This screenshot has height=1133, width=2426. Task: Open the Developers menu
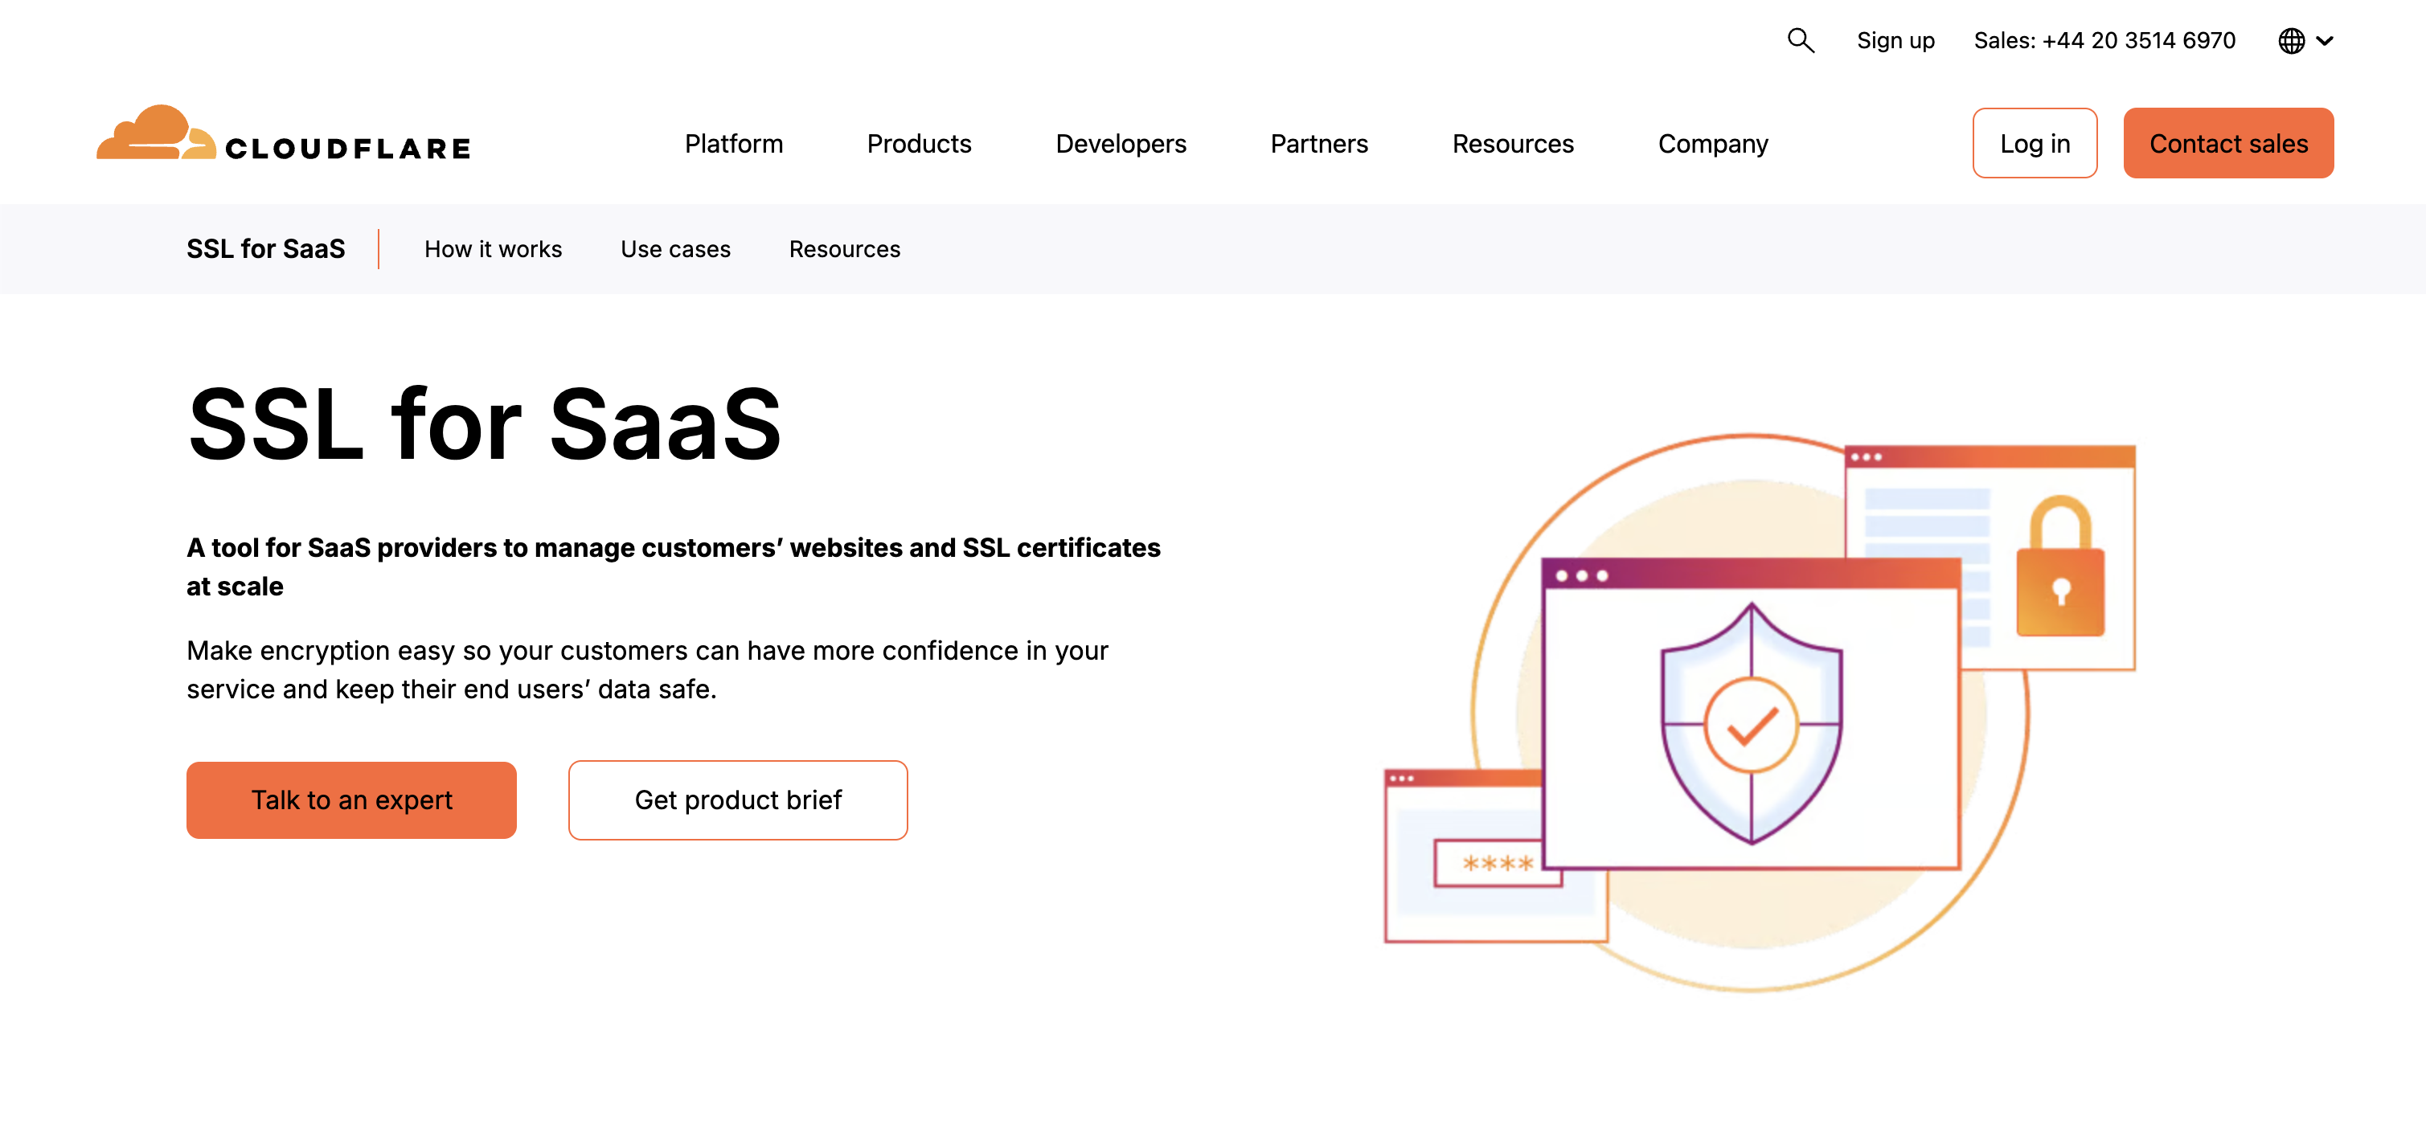pos(1121,143)
